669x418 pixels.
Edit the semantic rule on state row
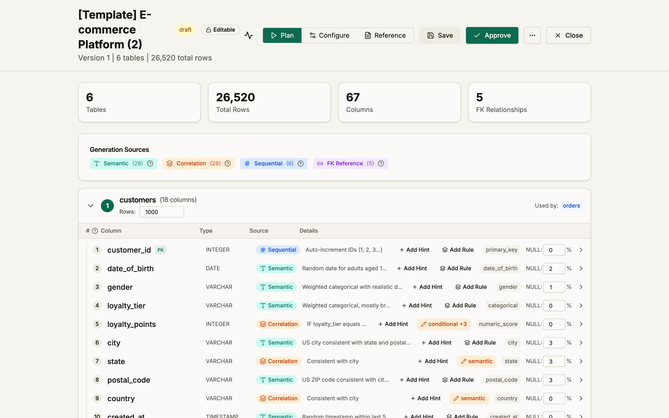(x=477, y=361)
